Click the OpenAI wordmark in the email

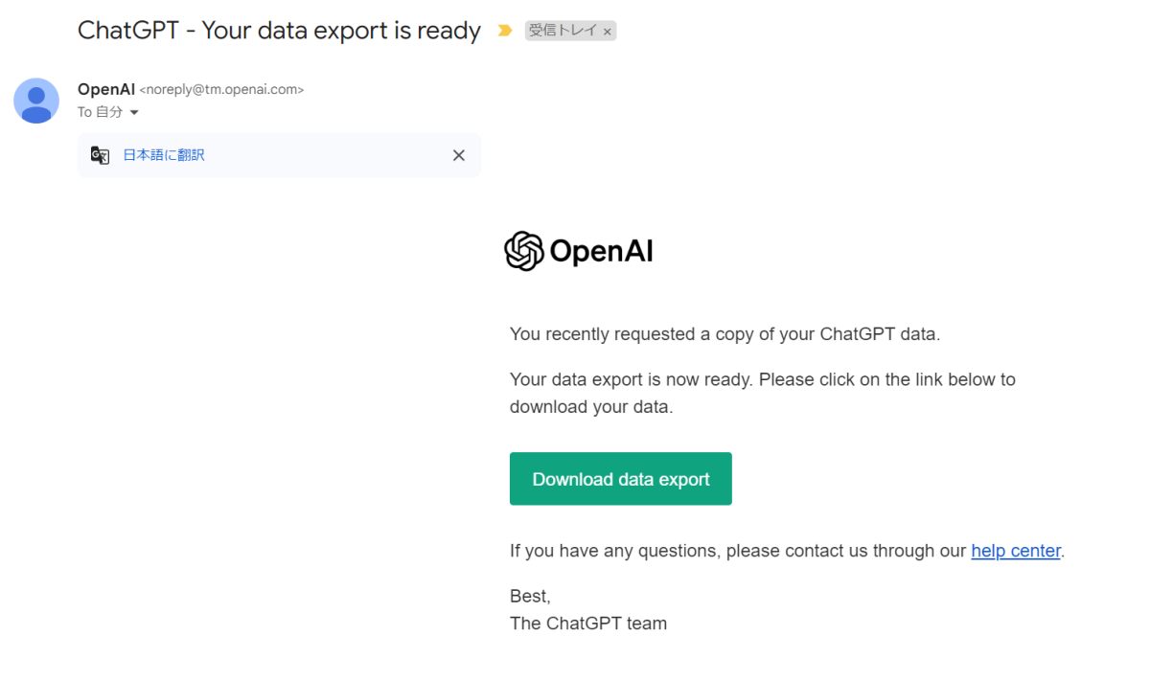[x=601, y=252]
